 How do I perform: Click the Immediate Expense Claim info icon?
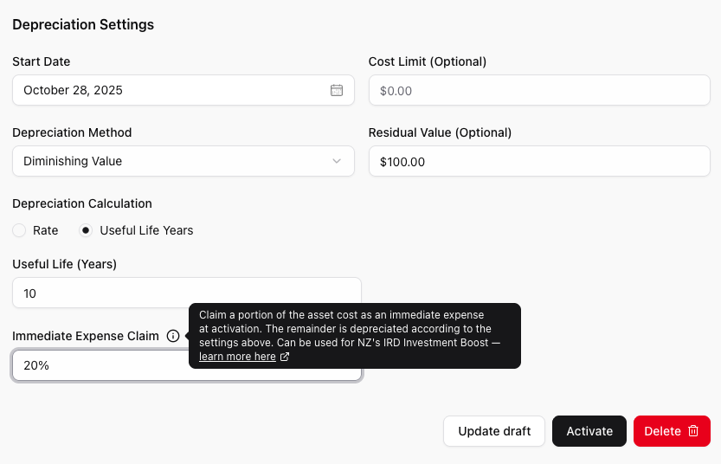173,336
